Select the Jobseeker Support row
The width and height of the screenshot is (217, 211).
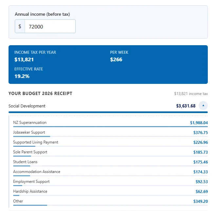point(110,133)
